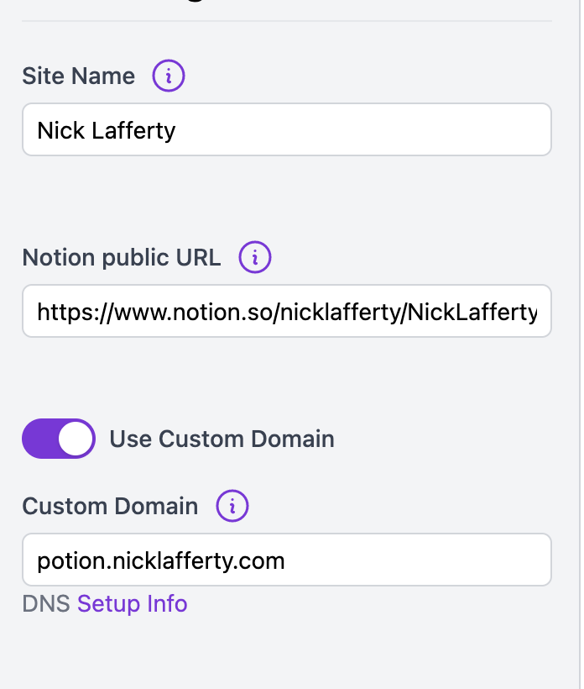
Task: Open Site Name help via circular i icon
Action: click(x=168, y=76)
